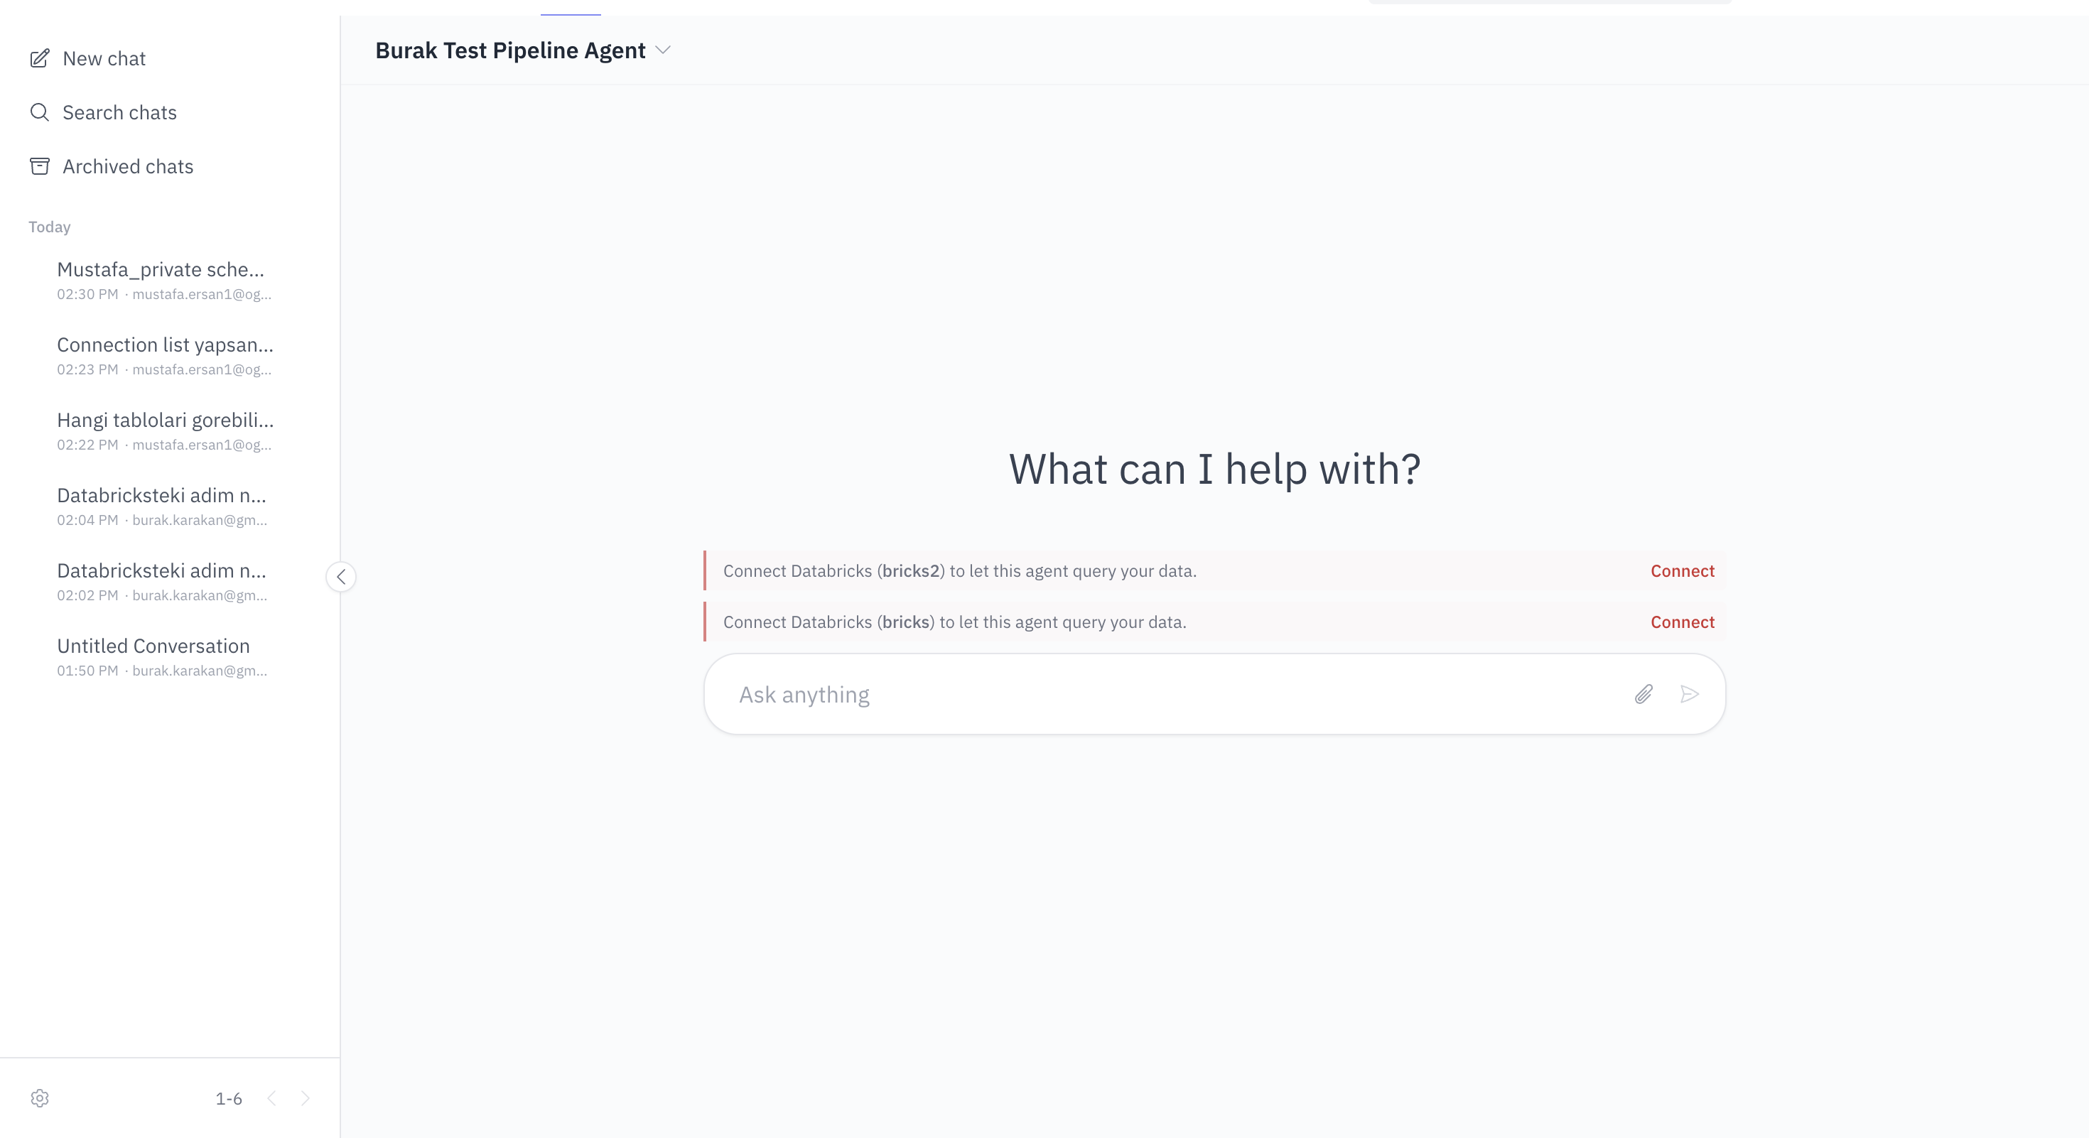Click the What can I help with? heading
2089x1138 pixels.
click(x=1215, y=469)
